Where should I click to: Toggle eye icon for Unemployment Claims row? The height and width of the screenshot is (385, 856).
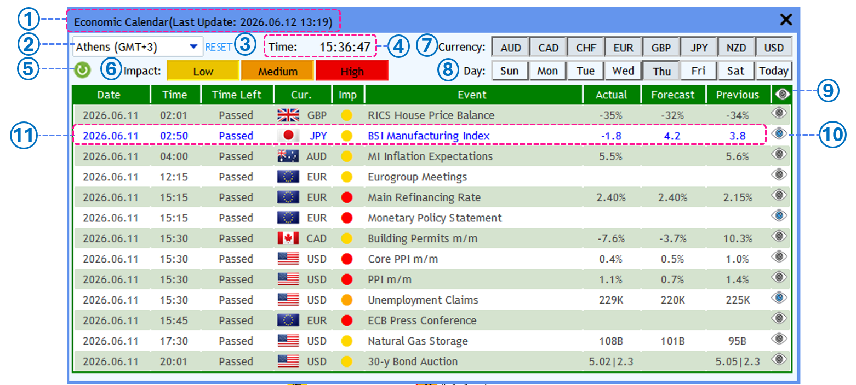coord(779,298)
